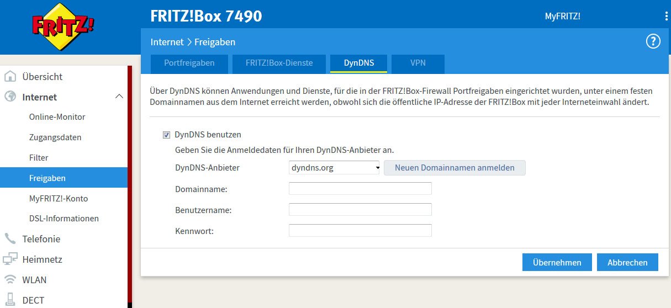Click the Abbrechen button
The image size is (671, 308).
(627, 262)
